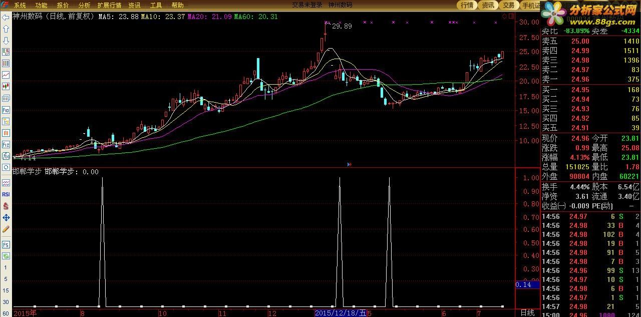Switch to the intraday line chart icon
Screen dimensions: 641x317
point(6,75)
